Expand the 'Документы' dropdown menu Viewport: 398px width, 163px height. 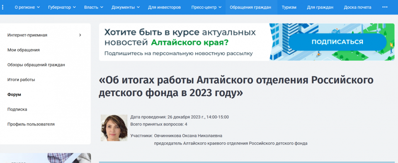click(x=126, y=7)
